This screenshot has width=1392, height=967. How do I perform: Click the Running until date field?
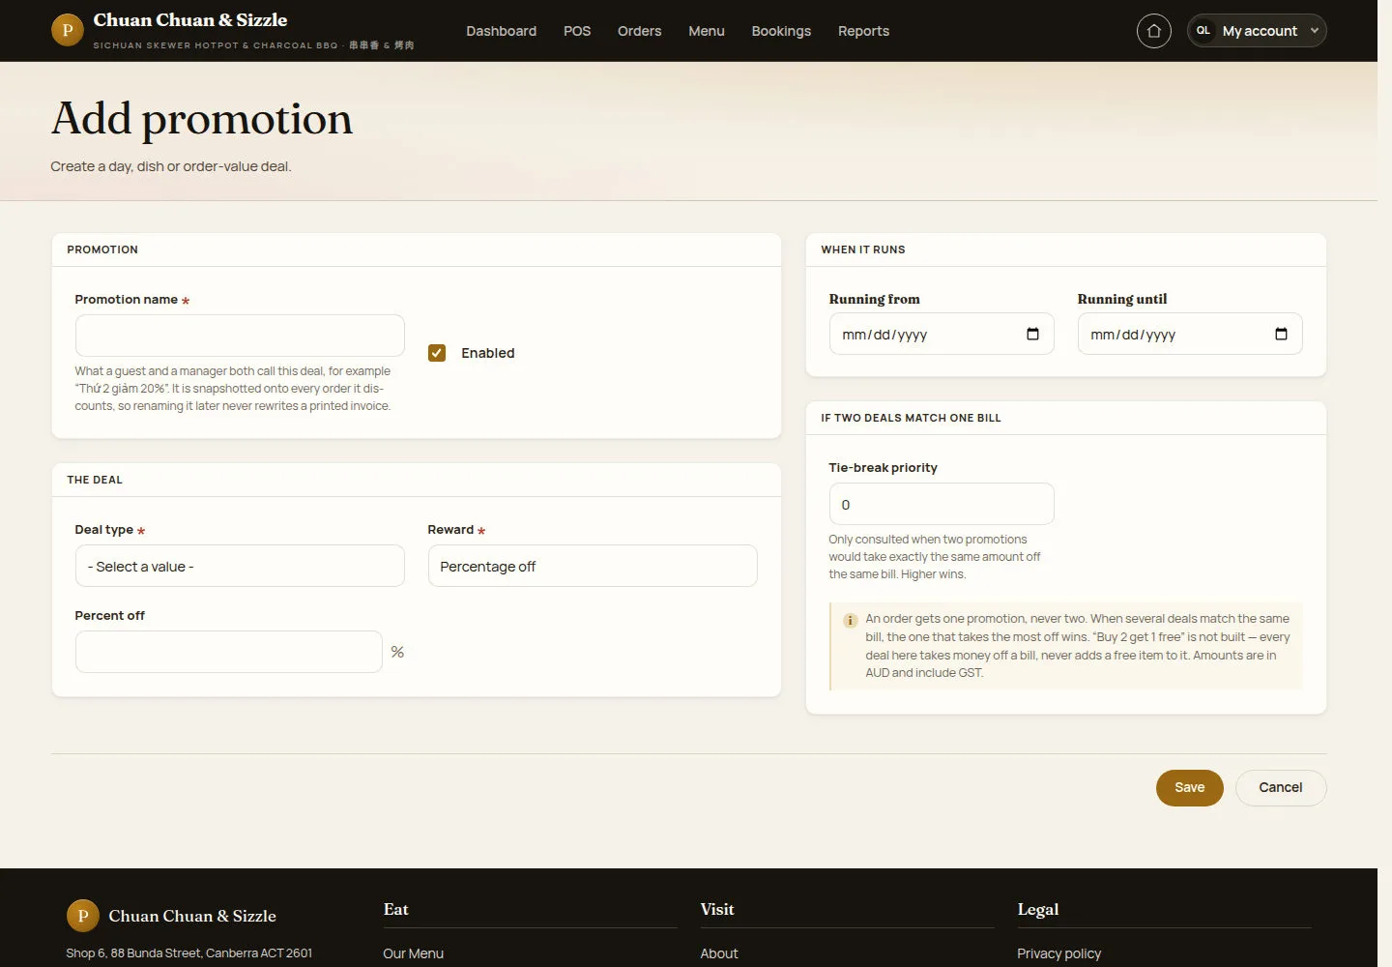tap(1190, 334)
